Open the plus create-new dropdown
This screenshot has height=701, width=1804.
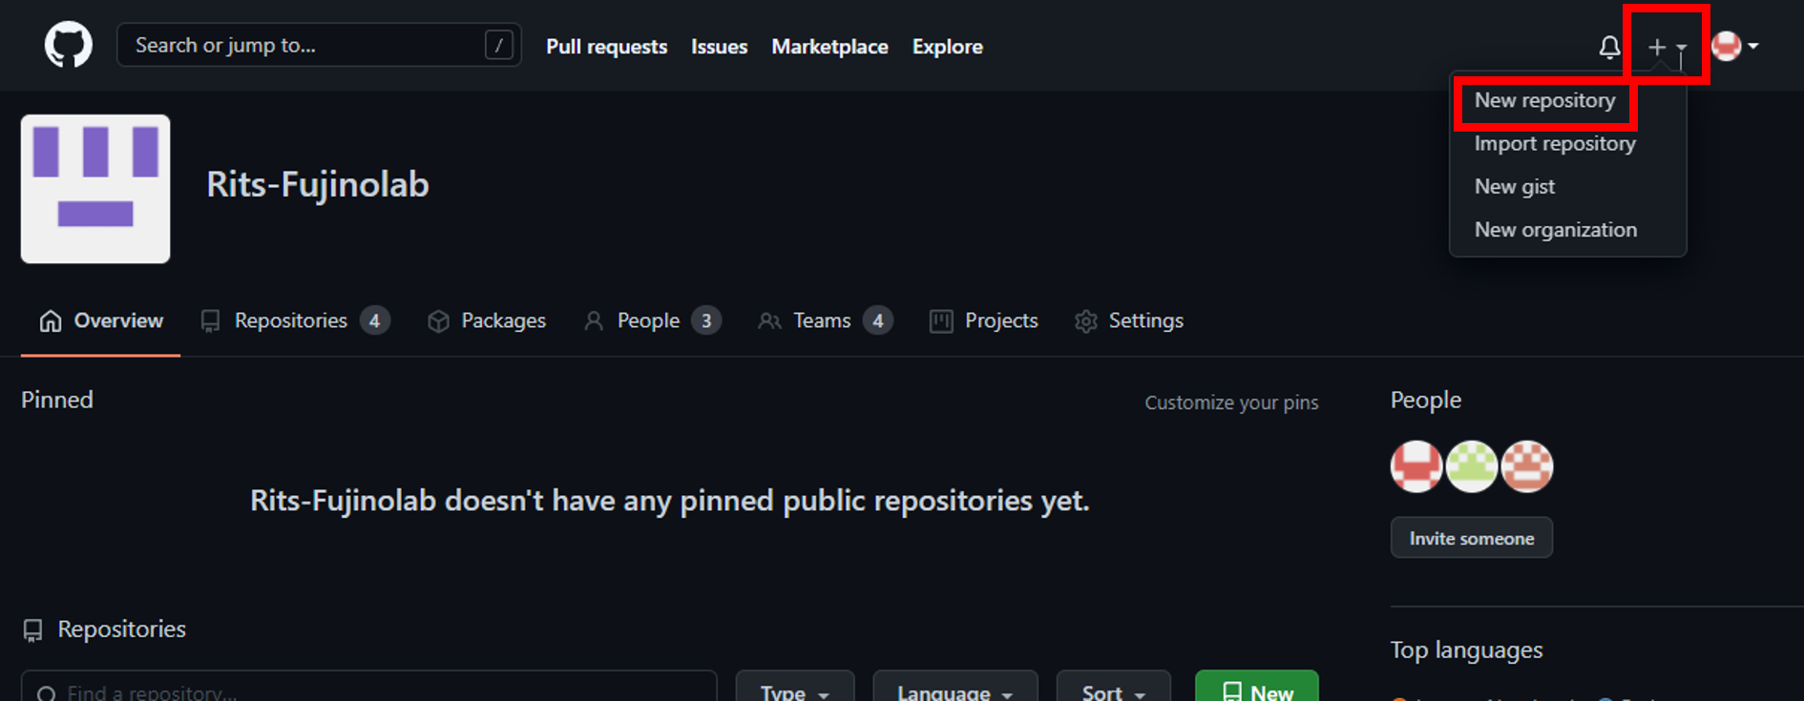pyautogui.click(x=1667, y=47)
